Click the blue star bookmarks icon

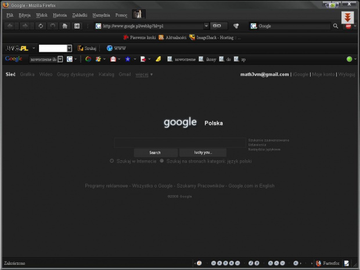click(128, 59)
